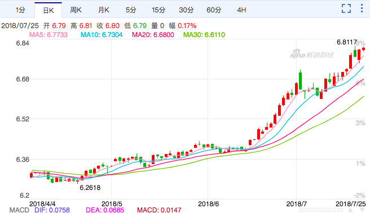Viewport: 370px width, 213px height.
Task: Open the 周K weekly chart tab
Action: [x=76, y=10]
